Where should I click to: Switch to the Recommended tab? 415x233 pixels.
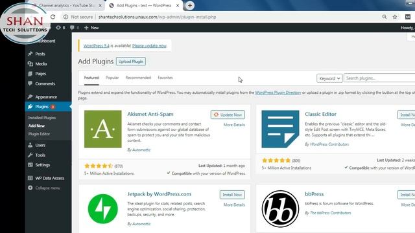tap(138, 78)
